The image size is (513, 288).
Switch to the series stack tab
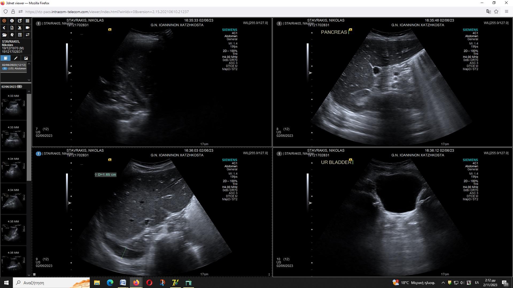click(x=6, y=58)
